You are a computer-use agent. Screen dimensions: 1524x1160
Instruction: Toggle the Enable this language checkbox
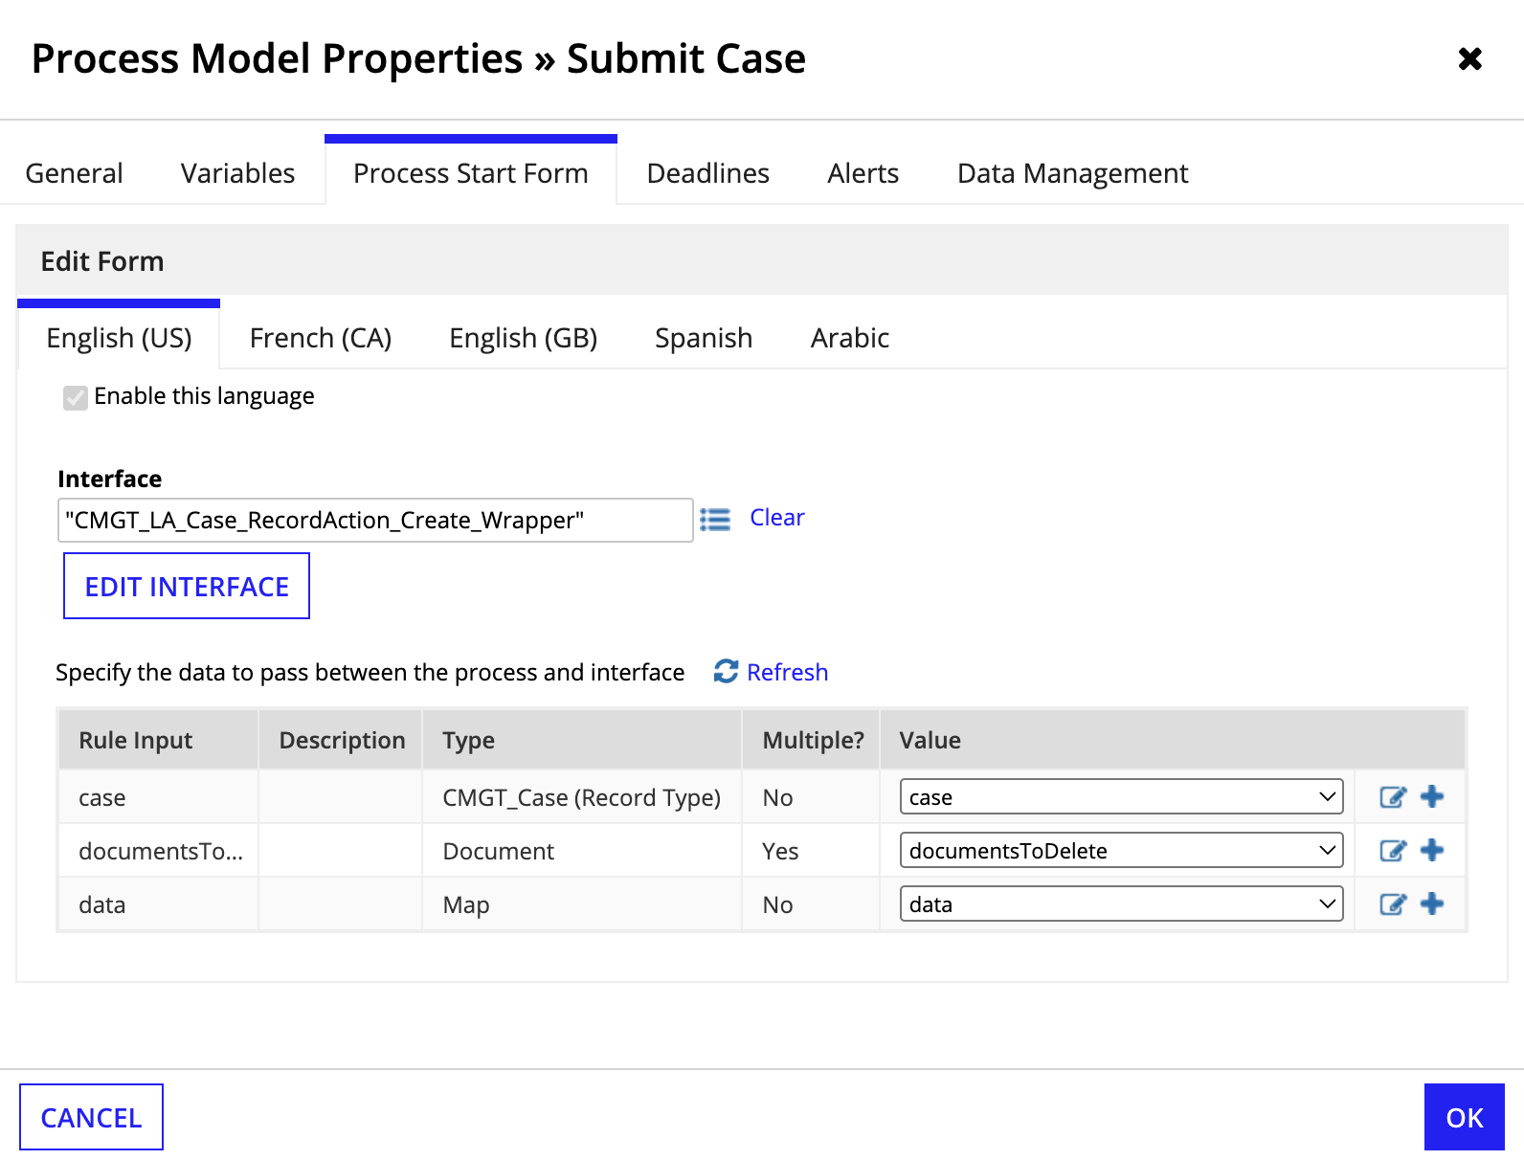click(76, 397)
